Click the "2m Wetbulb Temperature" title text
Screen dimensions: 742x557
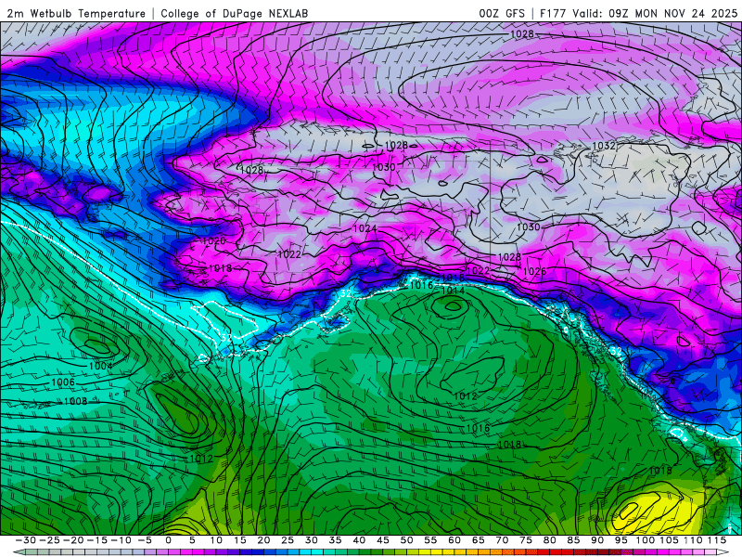click(x=76, y=14)
